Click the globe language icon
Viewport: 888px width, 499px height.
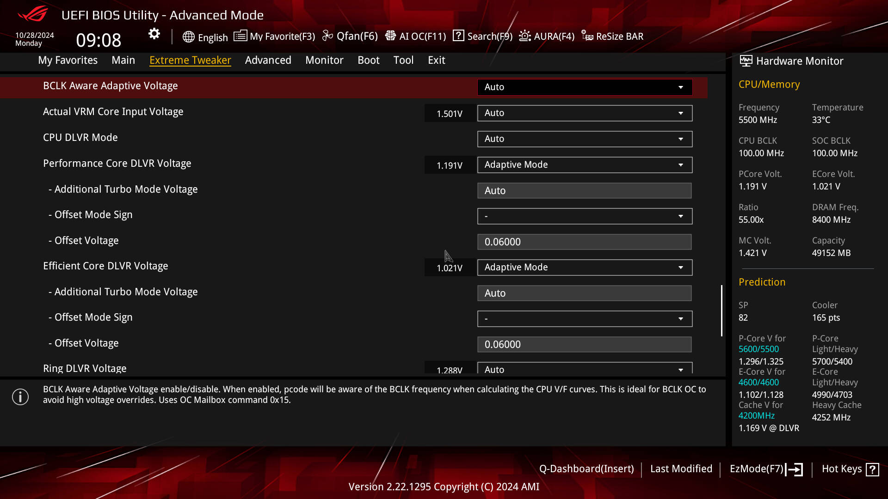click(188, 37)
